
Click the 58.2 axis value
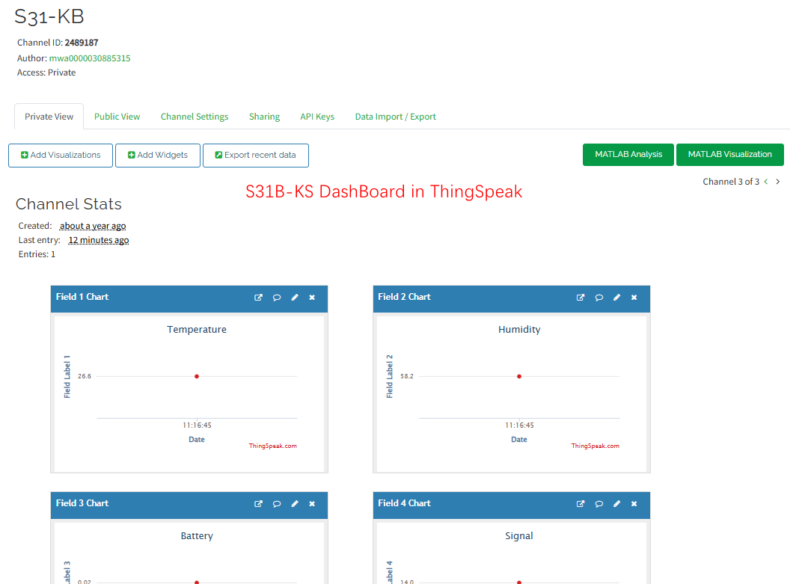406,376
